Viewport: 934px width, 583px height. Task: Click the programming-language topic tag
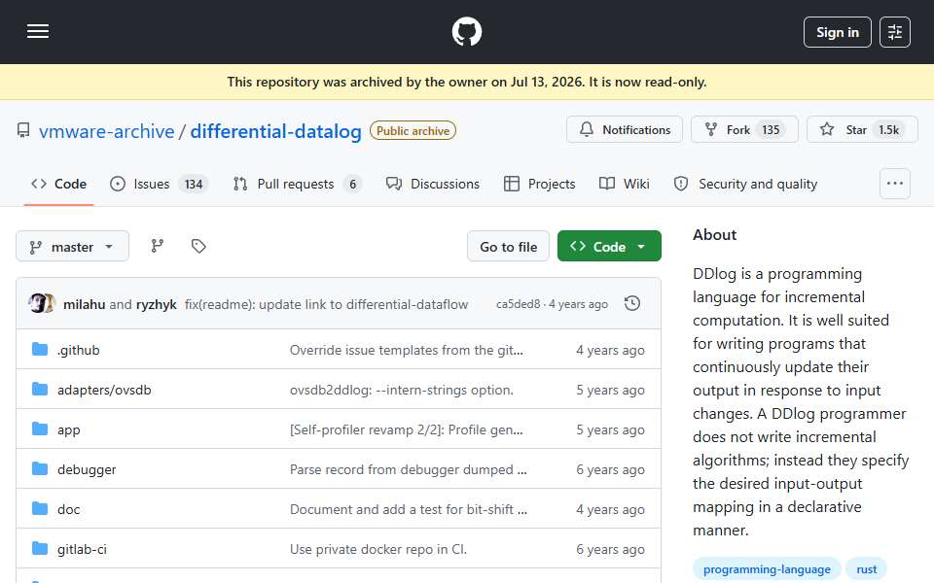point(767,569)
